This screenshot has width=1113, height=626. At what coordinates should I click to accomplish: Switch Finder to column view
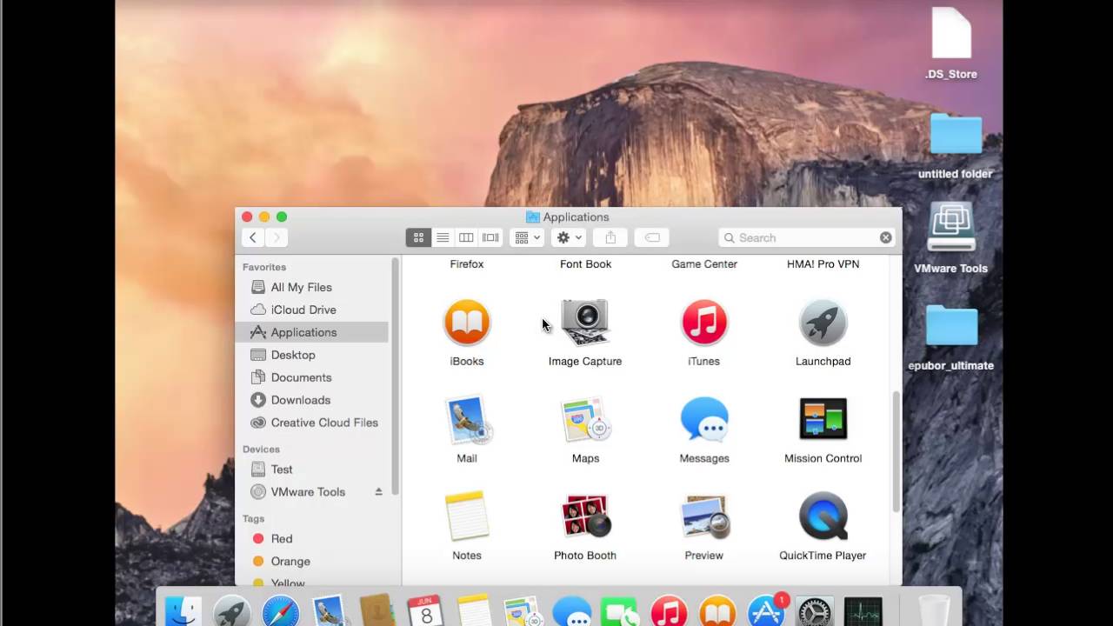(466, 237)
